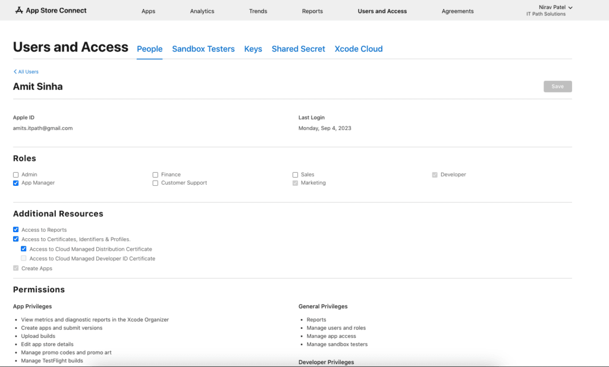Enable the Customer Support role
This screenshot has height=367, width=609.
tap(156, 183)
